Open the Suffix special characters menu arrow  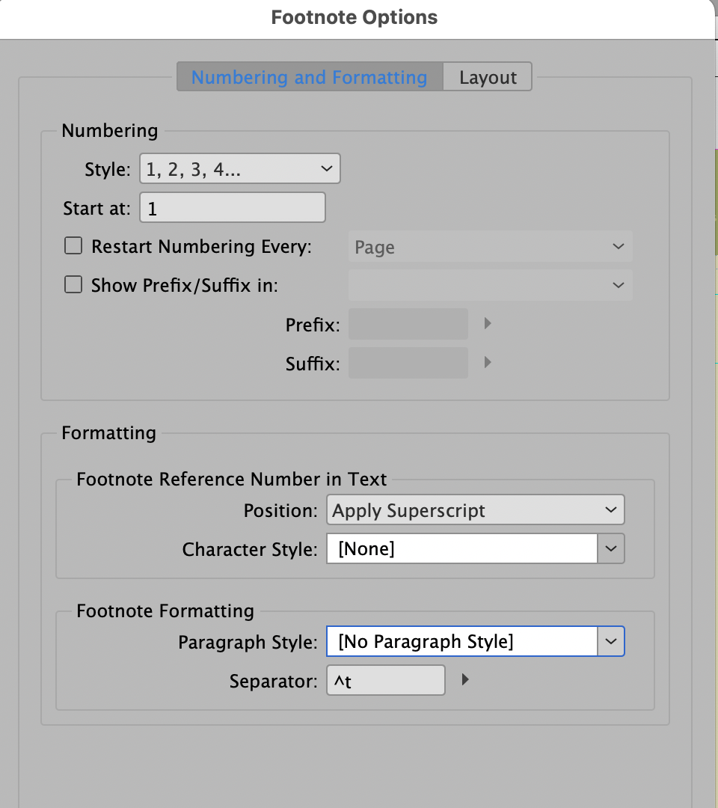[488, 362]
